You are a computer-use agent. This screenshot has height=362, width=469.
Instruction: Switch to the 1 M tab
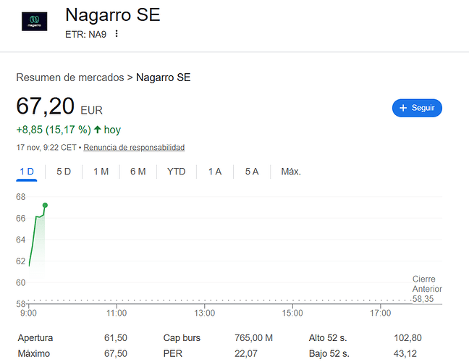click(x=101, y=172)
